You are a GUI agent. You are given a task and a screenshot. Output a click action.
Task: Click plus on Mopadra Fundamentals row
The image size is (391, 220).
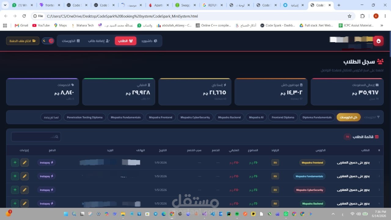point(15,176)
